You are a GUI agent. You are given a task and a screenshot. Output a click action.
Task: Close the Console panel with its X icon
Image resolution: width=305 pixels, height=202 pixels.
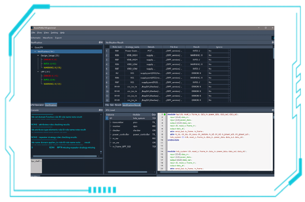[x=102, y=110]
